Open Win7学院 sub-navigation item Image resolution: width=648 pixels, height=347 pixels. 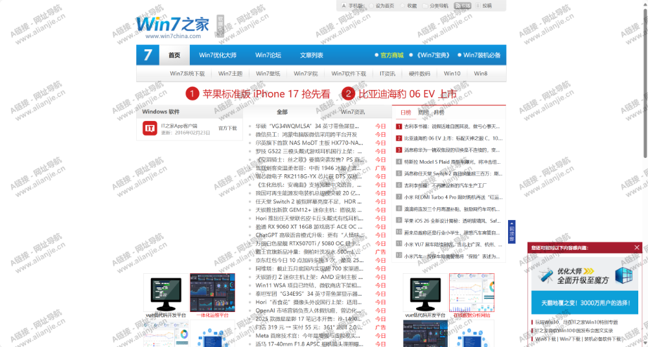pos(306,74)
